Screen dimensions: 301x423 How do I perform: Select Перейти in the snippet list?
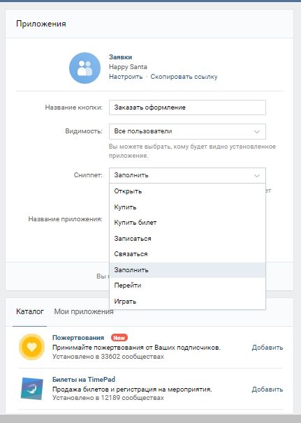click(x=187, y=285)
